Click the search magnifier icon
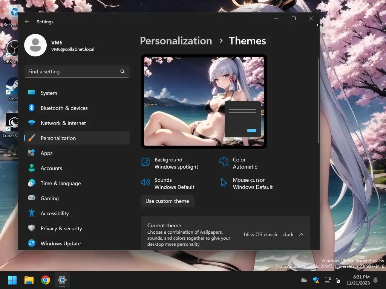The image size is (386, 289). coord(123,71)
